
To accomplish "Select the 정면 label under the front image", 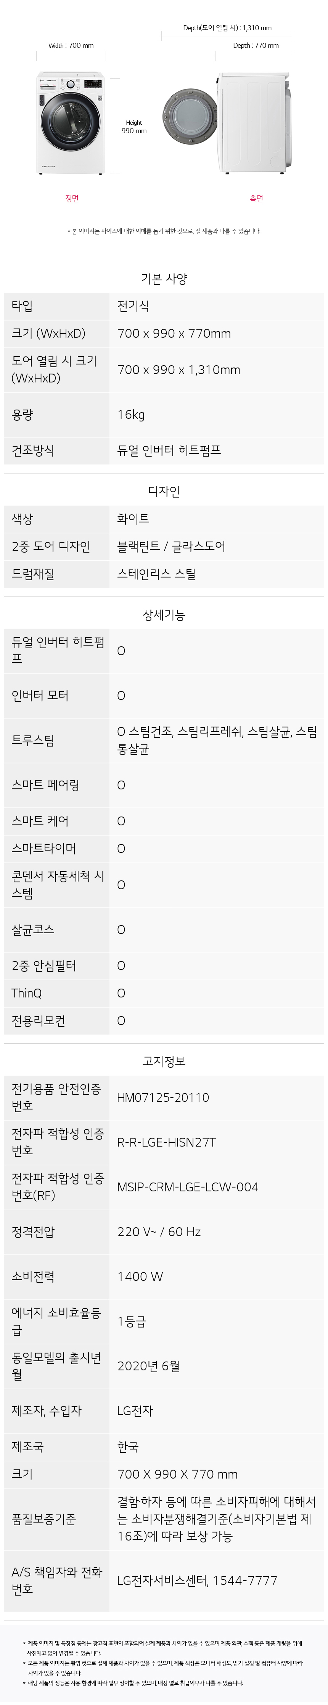I will [x=72, y=198].
